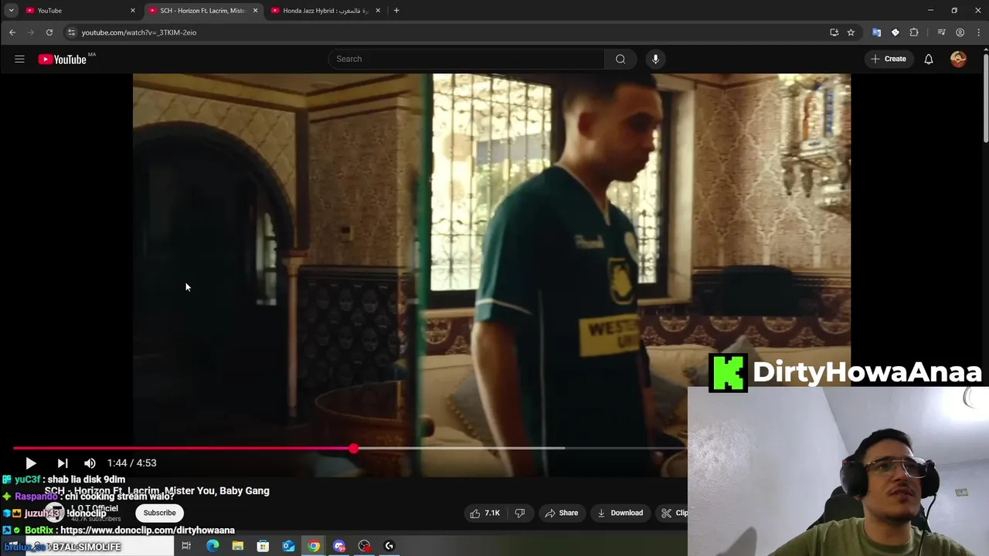Play the paused video
Viewport: 989px width, 556px height.
pos(31,463)
